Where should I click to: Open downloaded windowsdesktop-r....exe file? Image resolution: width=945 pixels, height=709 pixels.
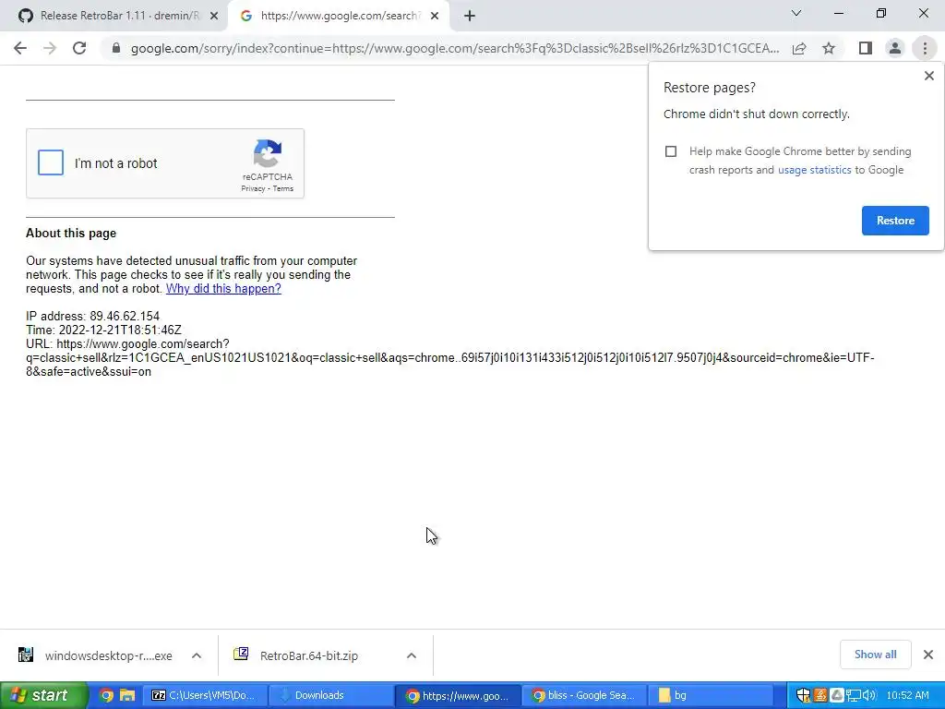pyautogui.click(x=96, y=655)
